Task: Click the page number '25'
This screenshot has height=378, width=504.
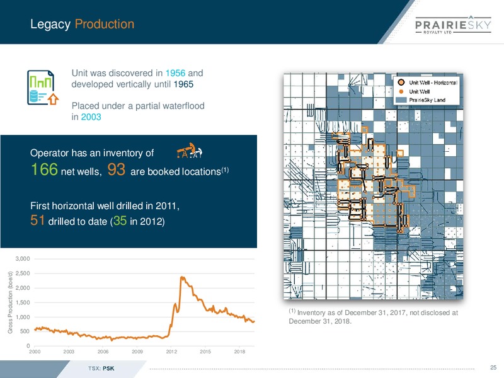Action: [x=493, y=367]
